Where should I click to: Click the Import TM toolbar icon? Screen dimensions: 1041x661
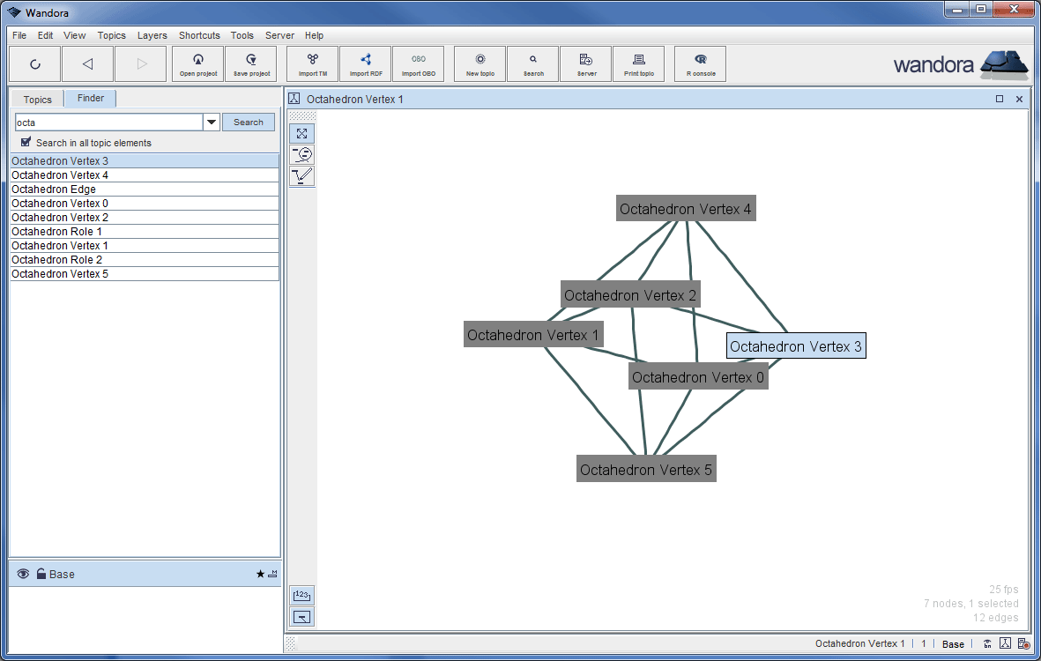(311, 63)
